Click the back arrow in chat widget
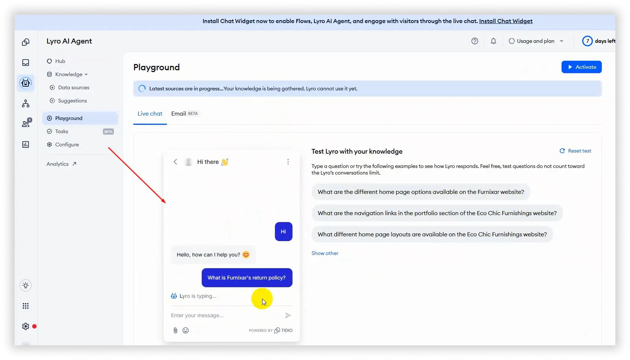This screenshot has width=630, height=360. click(x=175, y=162)
